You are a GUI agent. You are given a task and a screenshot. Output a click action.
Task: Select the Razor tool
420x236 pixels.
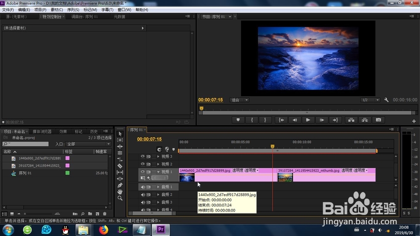120,166
